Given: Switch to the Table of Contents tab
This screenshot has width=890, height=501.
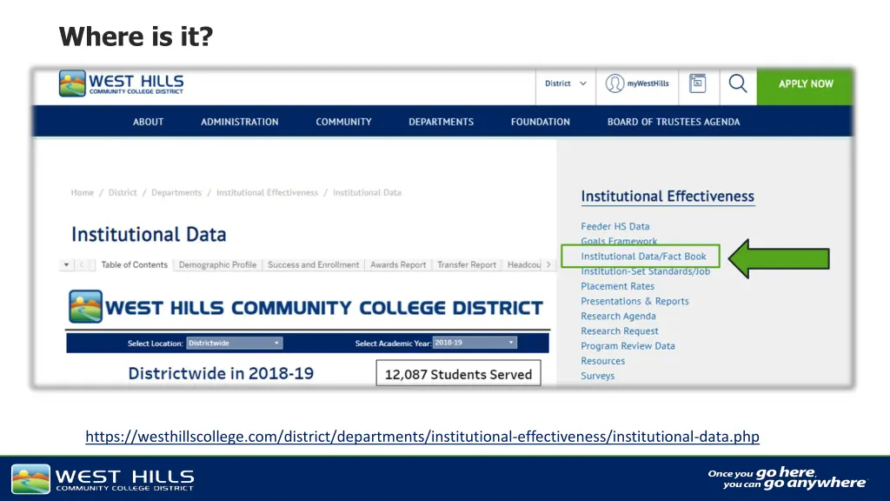Looking at the screenshot, I should [x=135, y=264].
